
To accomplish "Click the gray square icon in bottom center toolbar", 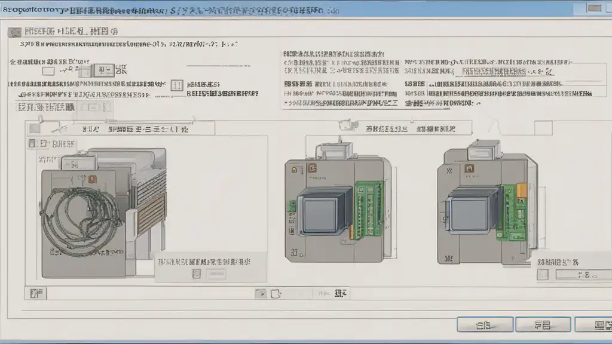I will point(261,293).
